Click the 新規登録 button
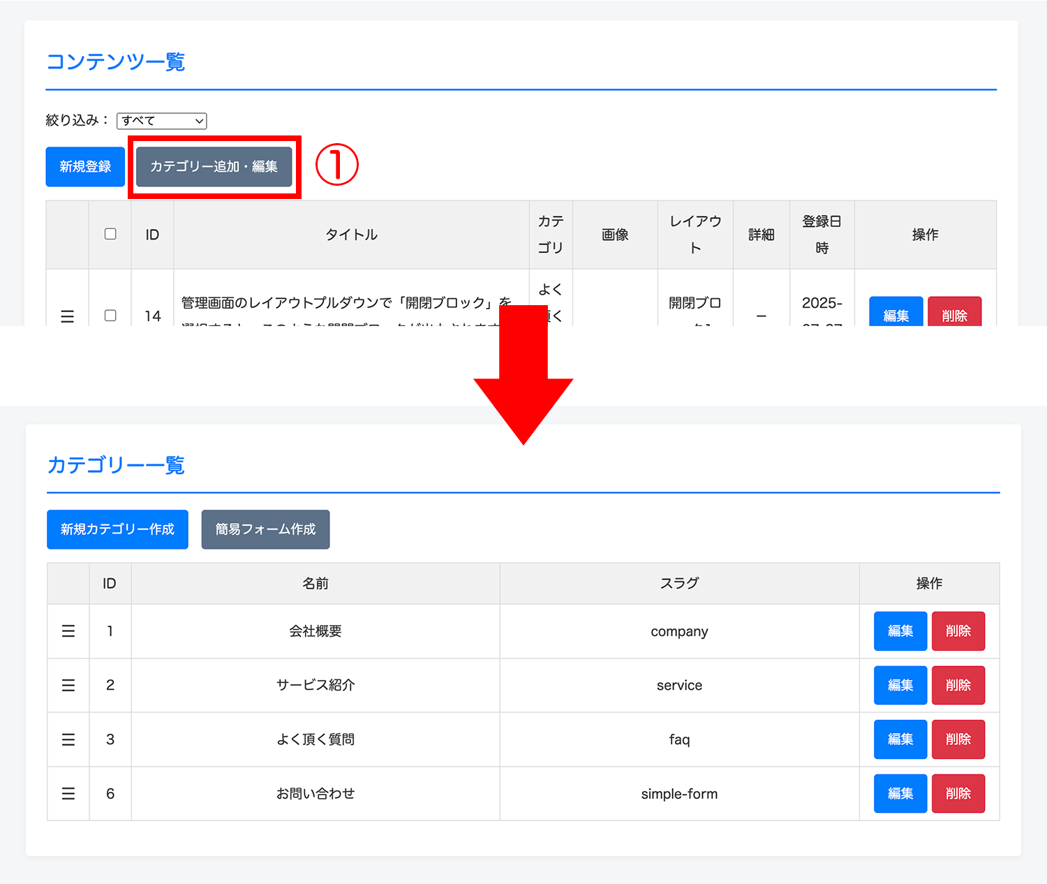Image resolution: width=1047 pixels, height=884 pixels. pos(85,167)
